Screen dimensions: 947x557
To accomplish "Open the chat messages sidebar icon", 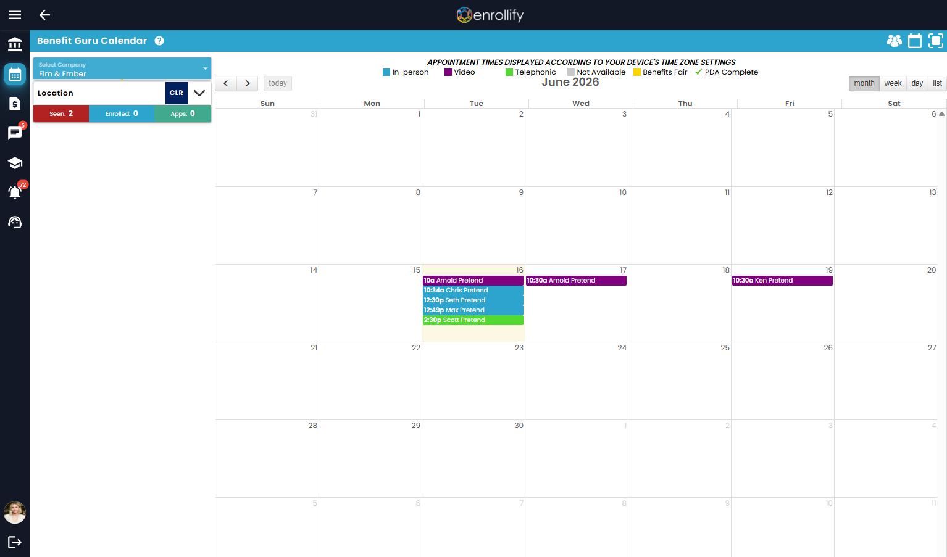I will point(15,133).
